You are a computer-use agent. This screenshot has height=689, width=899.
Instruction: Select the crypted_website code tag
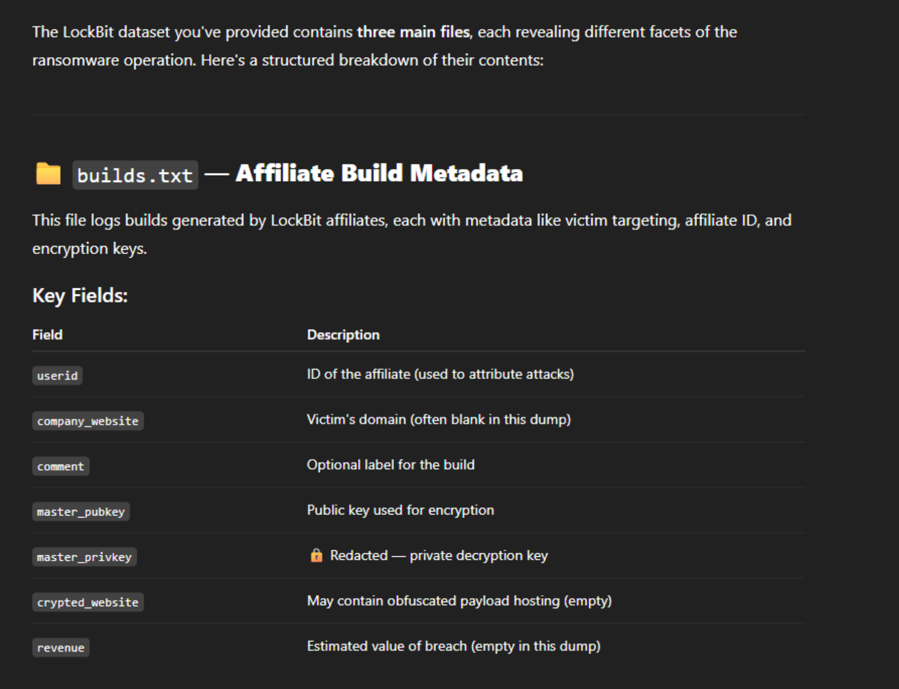click(x=88, y=602)
